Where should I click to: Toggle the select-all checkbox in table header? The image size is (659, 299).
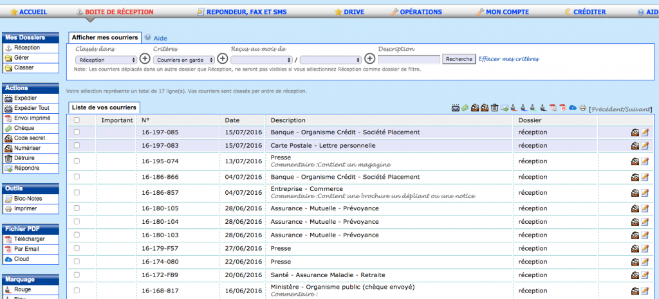coord(77,120)
